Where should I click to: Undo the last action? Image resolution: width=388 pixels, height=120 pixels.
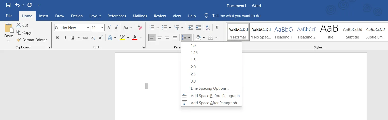point(17,5)
